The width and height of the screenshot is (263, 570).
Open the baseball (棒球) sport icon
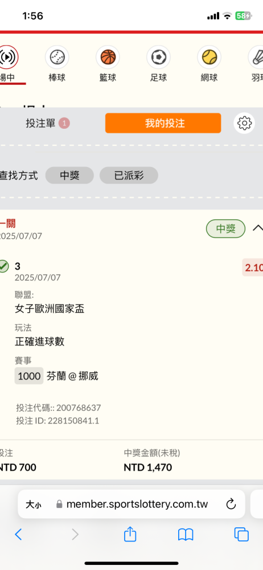pos(57,57)
